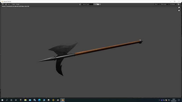Open the taskbar clock and date
The width and height of the screenshot is (182, 102).
[174, 100]
